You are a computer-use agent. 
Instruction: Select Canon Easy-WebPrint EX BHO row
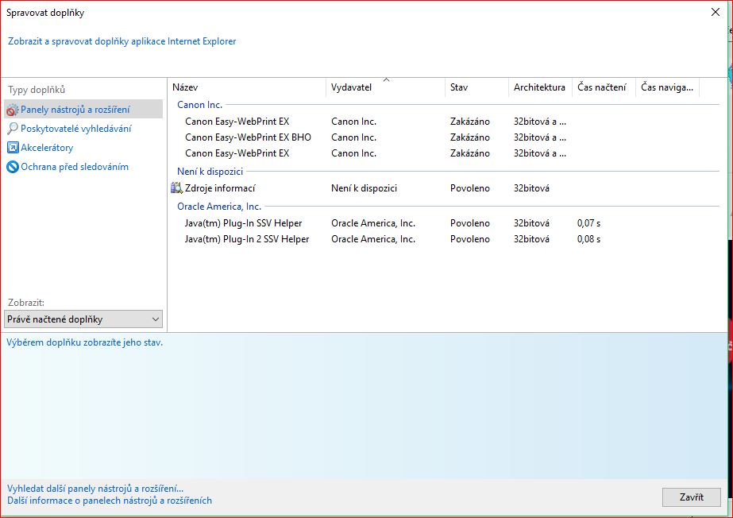(x=248, y=137)
